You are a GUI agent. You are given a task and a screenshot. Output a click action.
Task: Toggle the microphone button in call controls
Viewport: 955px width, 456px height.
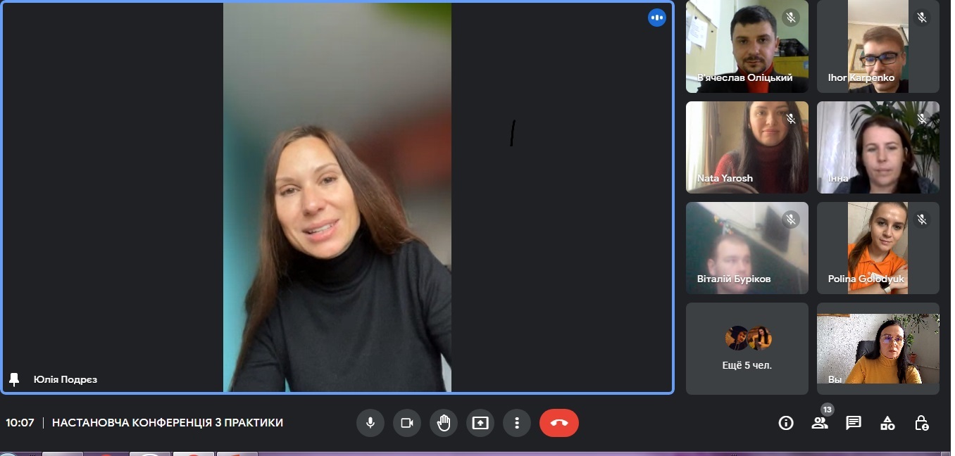click(x=370, y=423)
